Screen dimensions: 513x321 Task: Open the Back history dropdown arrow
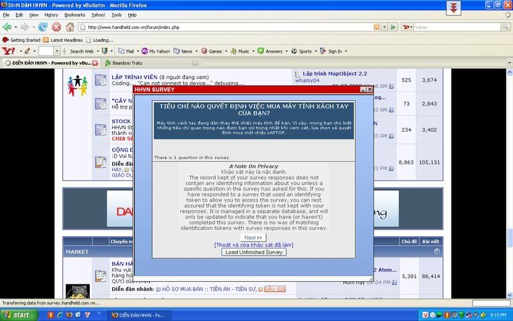[x=15, y=27]
